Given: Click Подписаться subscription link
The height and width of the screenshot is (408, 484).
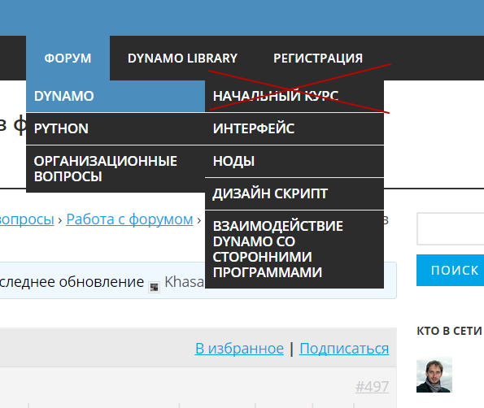Looking at the screenshot, I should 344,349.
